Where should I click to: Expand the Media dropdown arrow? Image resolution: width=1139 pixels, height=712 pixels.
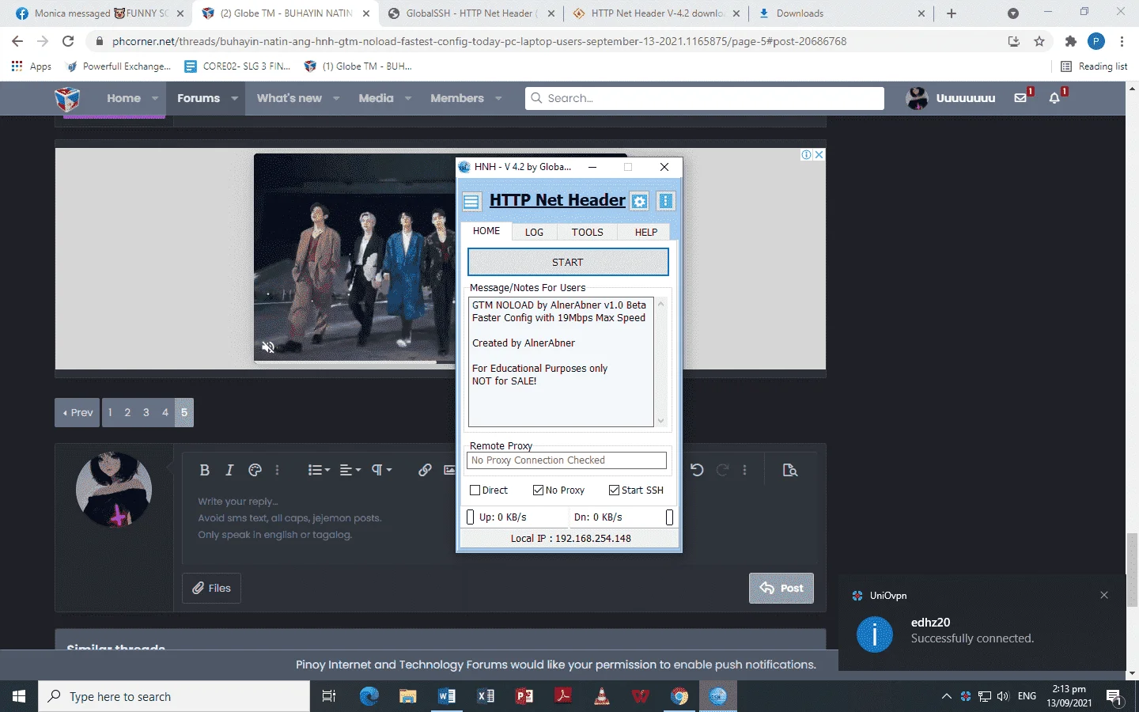(408, 98)
